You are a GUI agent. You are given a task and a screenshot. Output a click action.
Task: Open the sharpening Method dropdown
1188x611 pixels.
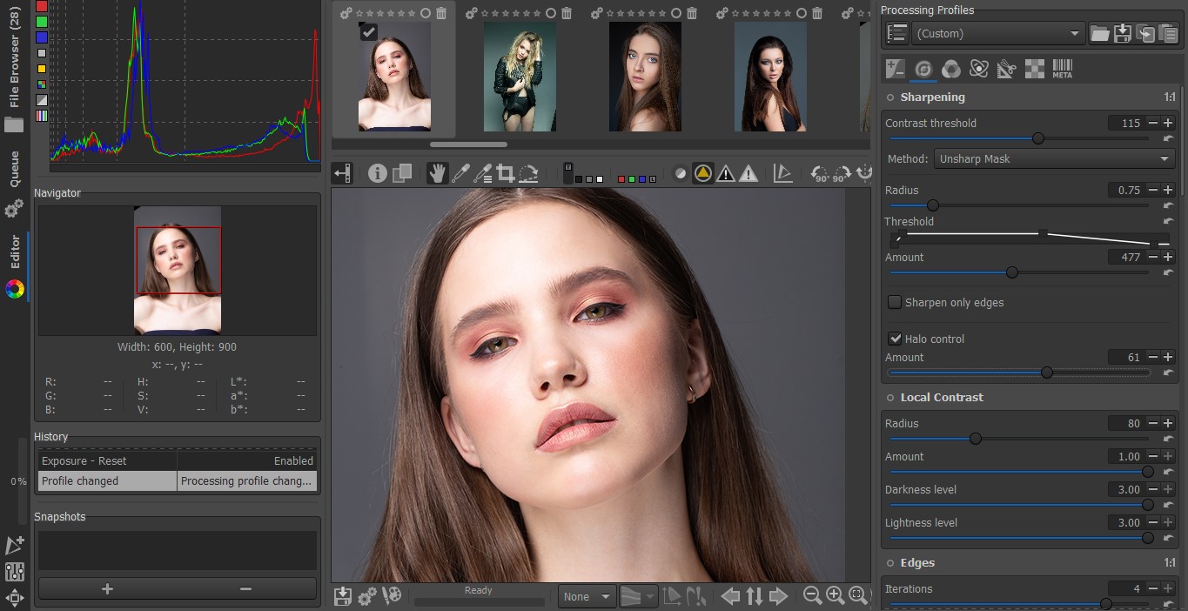coord(1055,159)
